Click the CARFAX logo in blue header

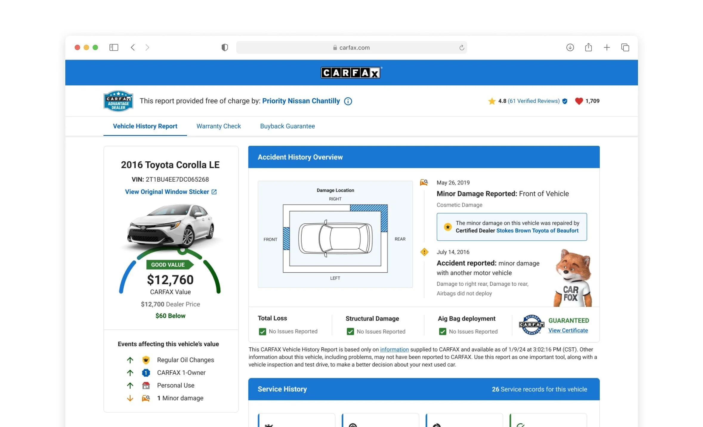(351, 72)
